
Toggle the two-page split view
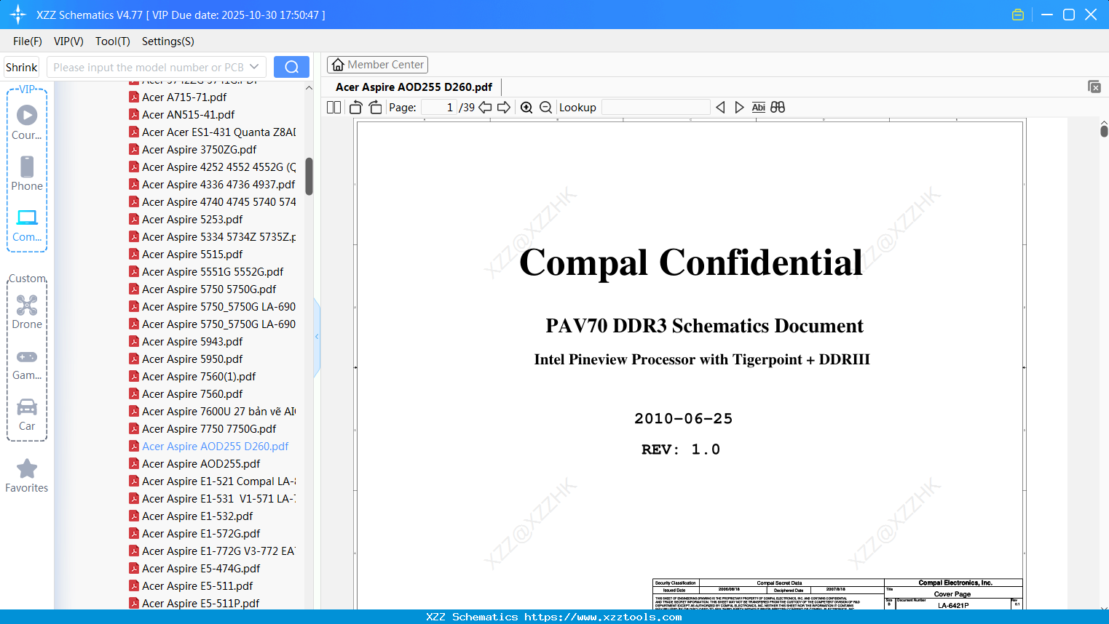pyautogui.click(x=334, y=108)
